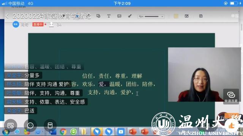The image size is (243, 136).
Task: Click the overlapping shapes tool icon
Action: click(98, 16)
